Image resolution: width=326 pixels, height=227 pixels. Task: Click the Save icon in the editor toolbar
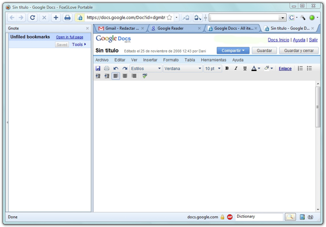pyautogui.click(x=98, y=68)
